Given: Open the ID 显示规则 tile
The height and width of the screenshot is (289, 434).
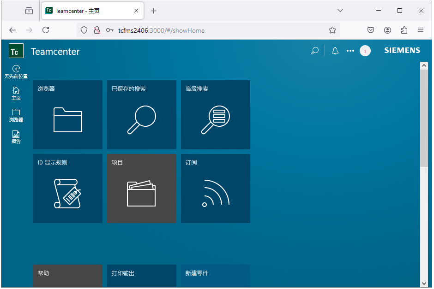Looking at the screenshot, I should tap(68, 189).
